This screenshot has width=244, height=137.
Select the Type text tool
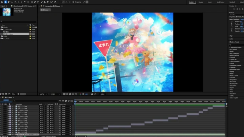pyautogui.click(x=38, y=2)
